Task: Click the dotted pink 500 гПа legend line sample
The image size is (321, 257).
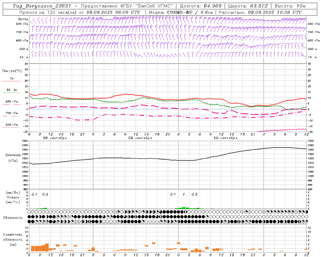Action: point(11,127)
